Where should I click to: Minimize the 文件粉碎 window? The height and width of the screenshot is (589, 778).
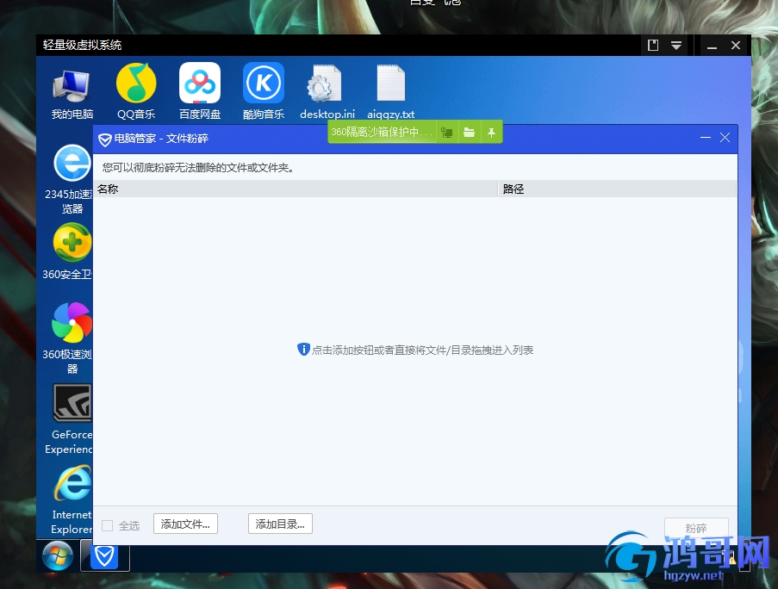point(706,138)
